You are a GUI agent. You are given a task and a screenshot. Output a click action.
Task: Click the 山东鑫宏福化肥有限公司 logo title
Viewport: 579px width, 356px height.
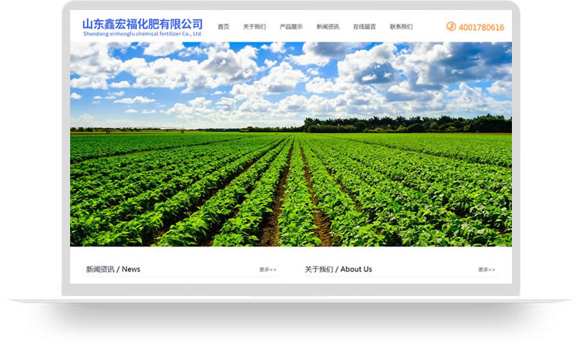(142, 23)
